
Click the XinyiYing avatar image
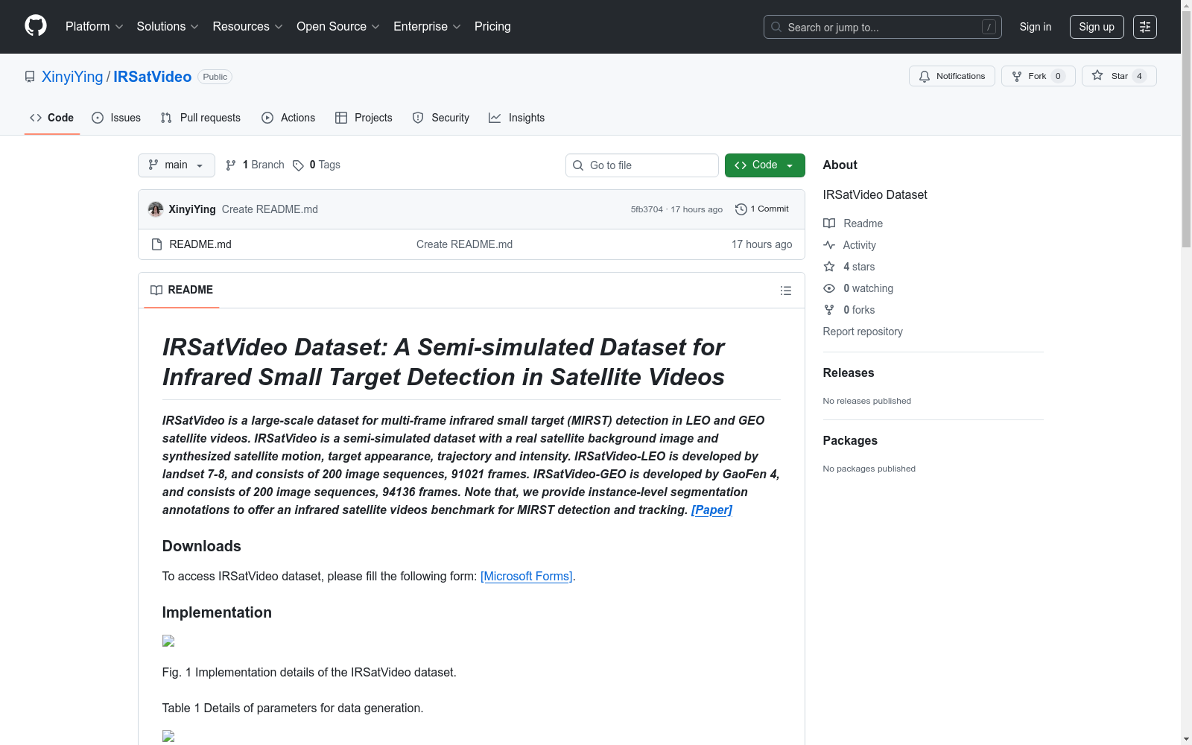156,209
